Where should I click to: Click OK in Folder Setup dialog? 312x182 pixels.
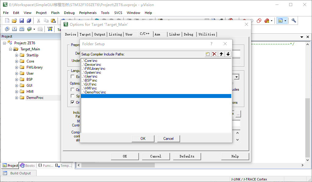[143, 139]
